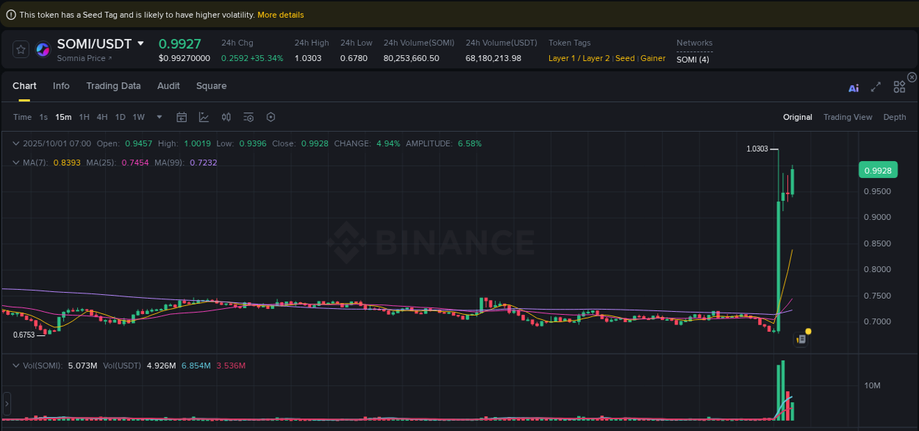Switch chart to Trading View mode
Viewport: 919px width, 431px height.
(848, 117)
